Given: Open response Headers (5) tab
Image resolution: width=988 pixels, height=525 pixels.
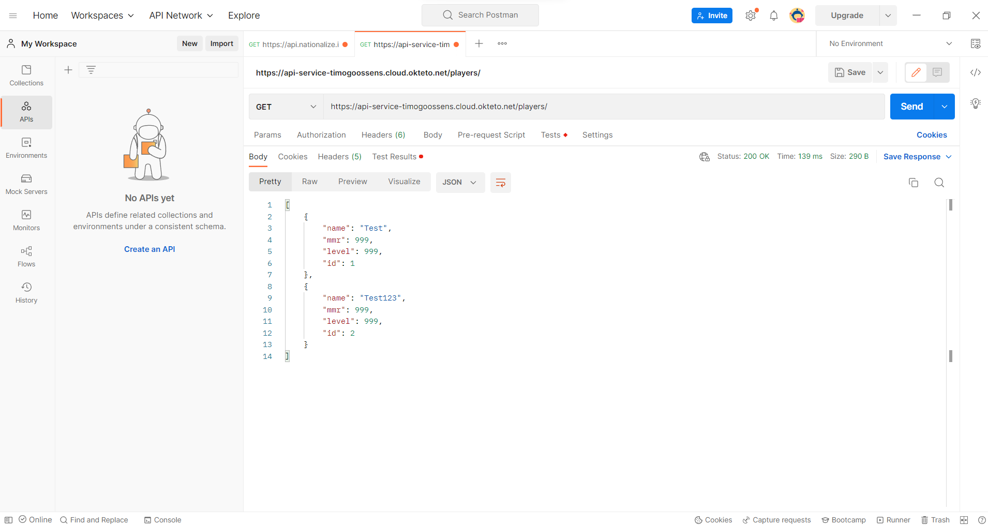Looking at the screenshot, I should (x=339, y=157).
